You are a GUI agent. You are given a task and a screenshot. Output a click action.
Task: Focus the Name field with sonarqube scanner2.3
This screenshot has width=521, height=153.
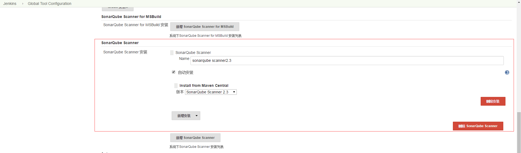[347, 60]
